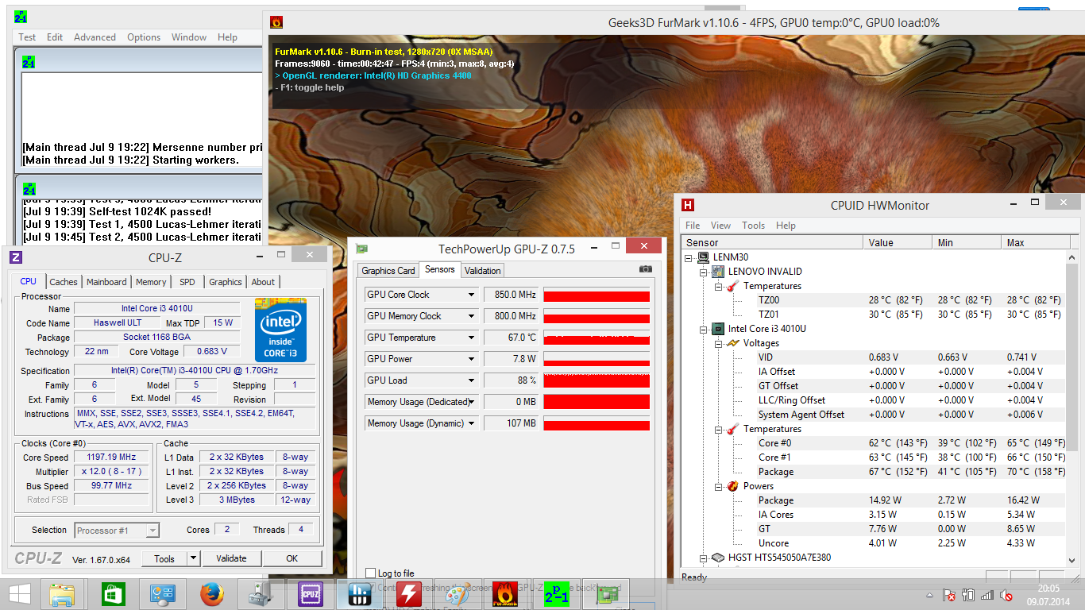Take a GPU-Z screenshot with the camera icon
This screenshot has height=610, width=1085.
(x=645, y=270)
